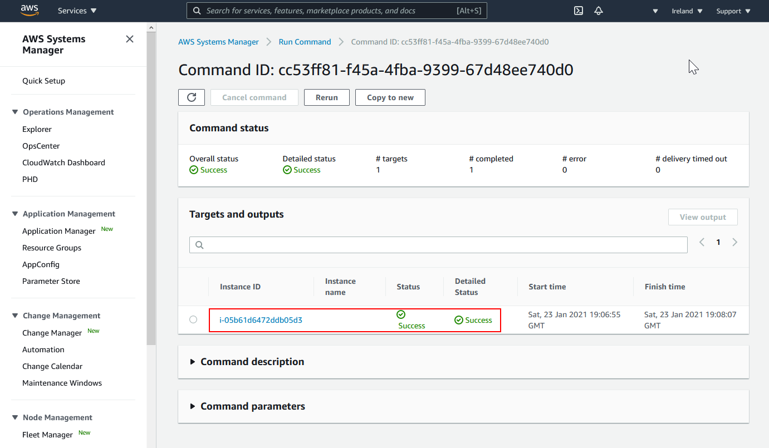Go to next page of targets
Screen dimensions: 769x448
pyautogui.click(x=735, y=242)
